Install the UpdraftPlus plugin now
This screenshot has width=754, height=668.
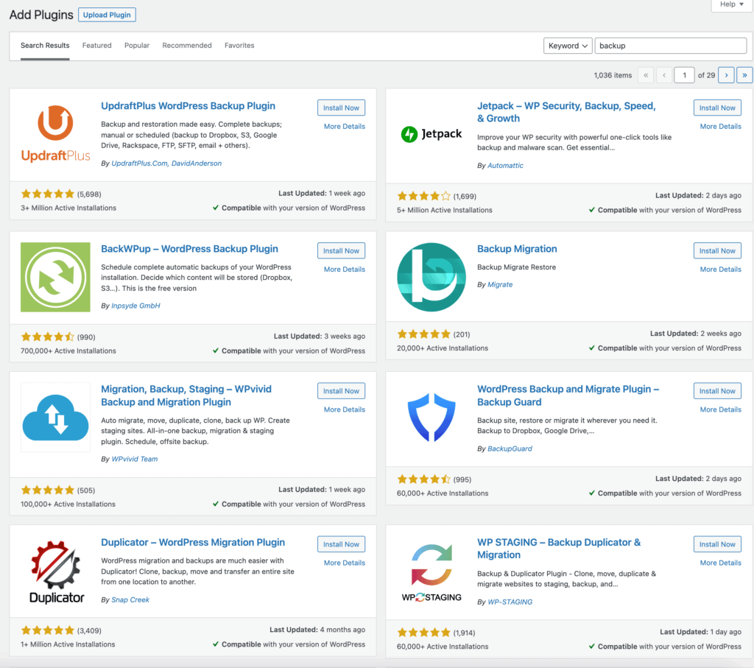coord(341,108)
